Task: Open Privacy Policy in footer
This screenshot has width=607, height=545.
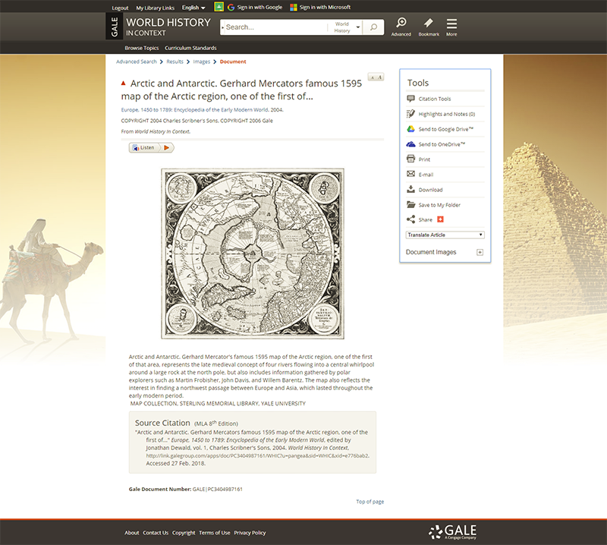Action: pos(250,533)
